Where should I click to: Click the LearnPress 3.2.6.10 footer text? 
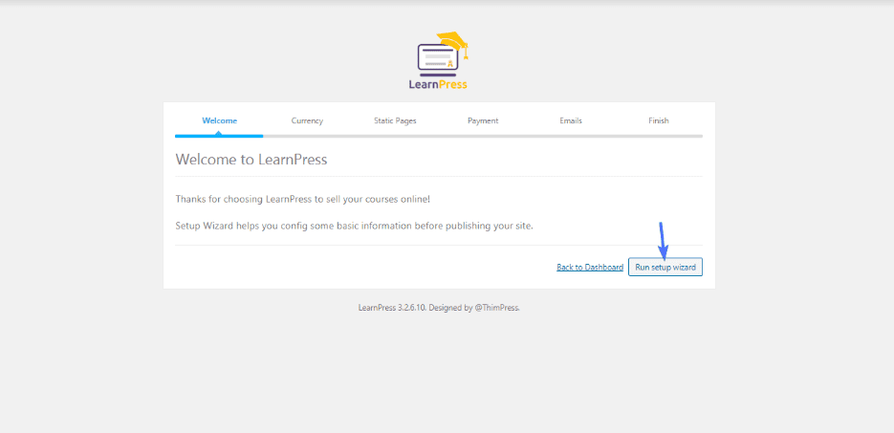pos(439,308)
